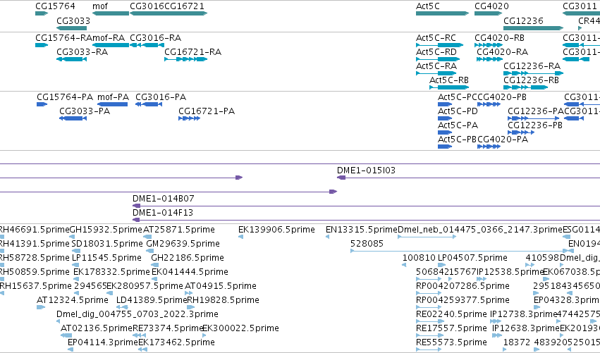Select the CG3033 gene label
Viewport: 600px width, 353px height.
(73, 20)
